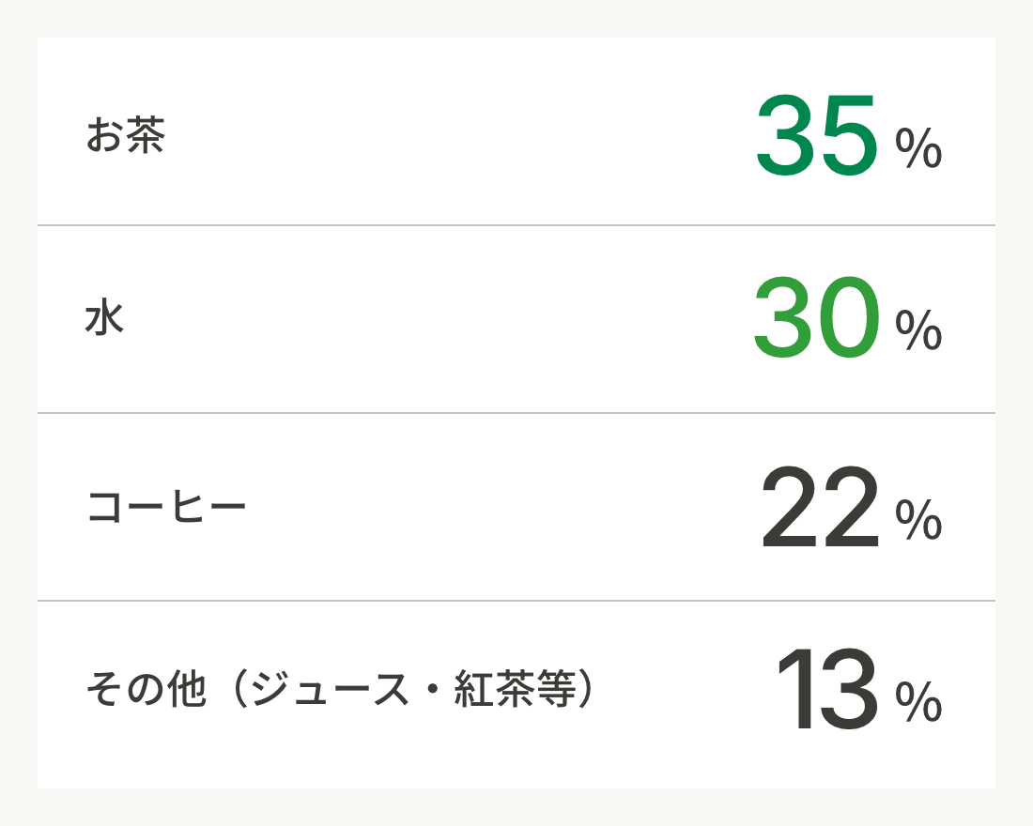
Task: Select the 水 row label
Action: pos(105,317)
